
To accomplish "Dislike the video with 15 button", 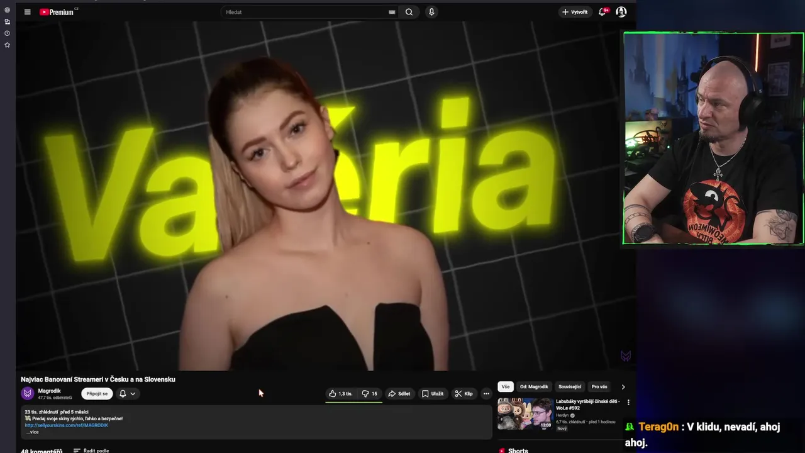I will [370, 394].
